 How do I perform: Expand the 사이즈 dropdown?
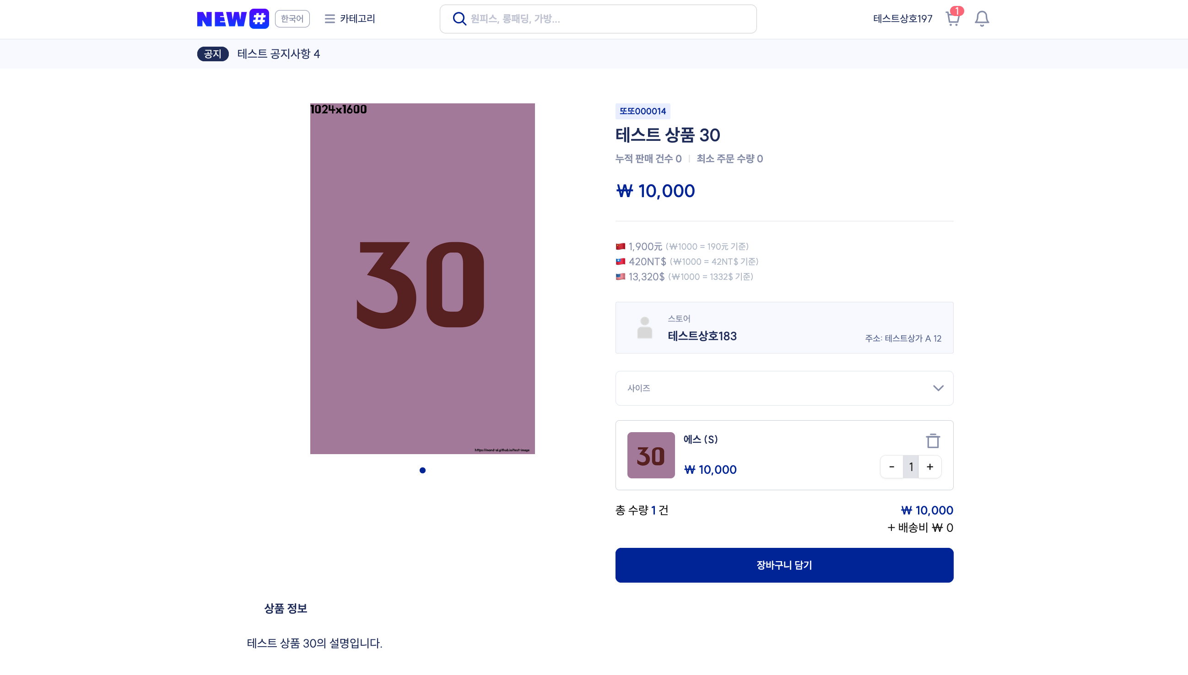pyautogui.click(x=784, y=389)
